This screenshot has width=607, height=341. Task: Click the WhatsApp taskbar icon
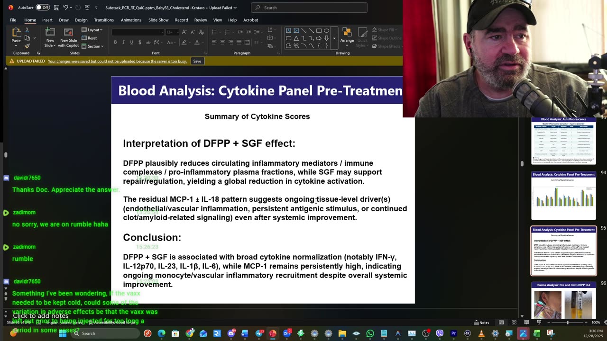pyautogui.click(x=370, y=333)
